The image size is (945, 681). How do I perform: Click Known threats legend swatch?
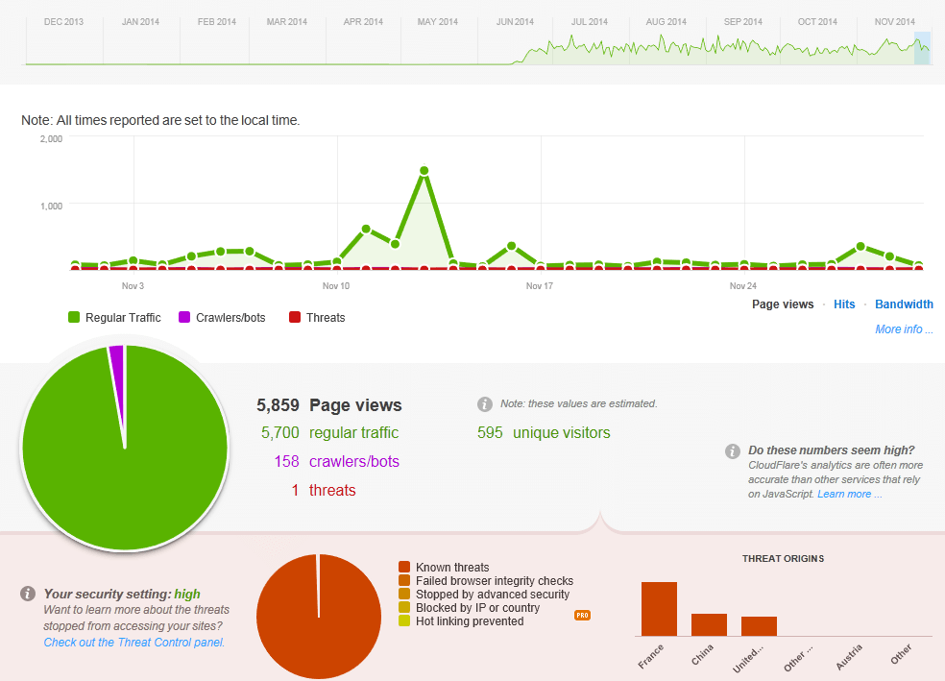pyautogui.click(x=404, y=567)
